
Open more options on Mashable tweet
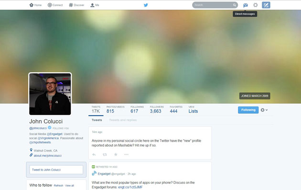pyautogui.click(x=126, y=155)
